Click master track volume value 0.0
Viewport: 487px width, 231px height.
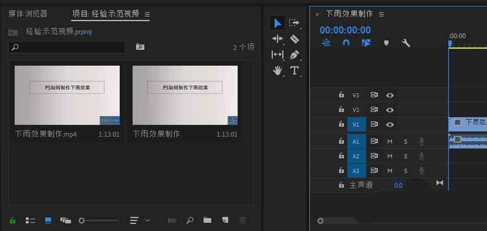pyautogui.click(x=398, y=185)
